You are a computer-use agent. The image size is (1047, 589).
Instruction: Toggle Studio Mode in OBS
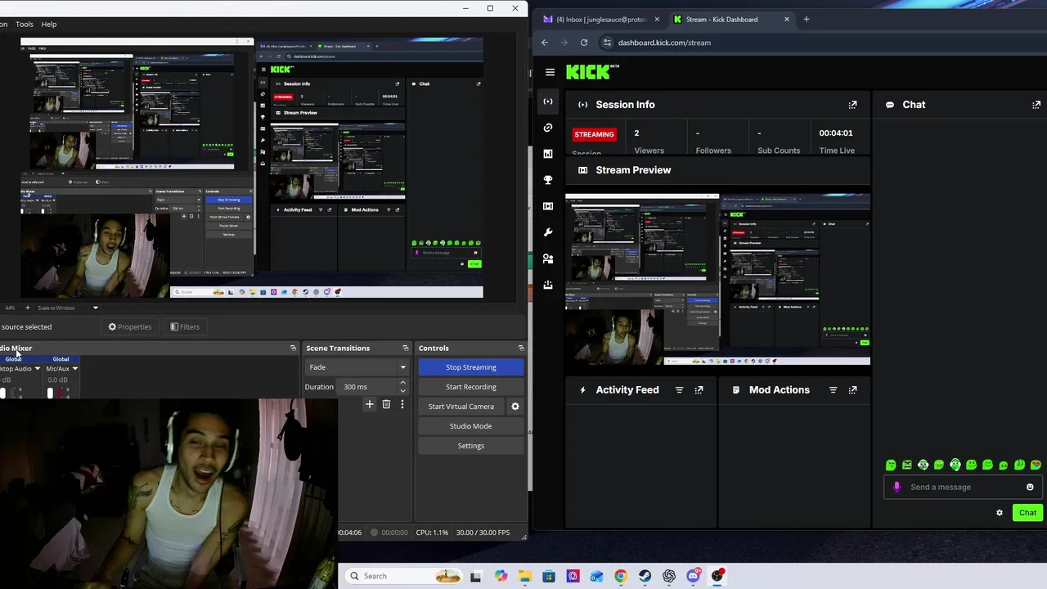click(471, 426)
